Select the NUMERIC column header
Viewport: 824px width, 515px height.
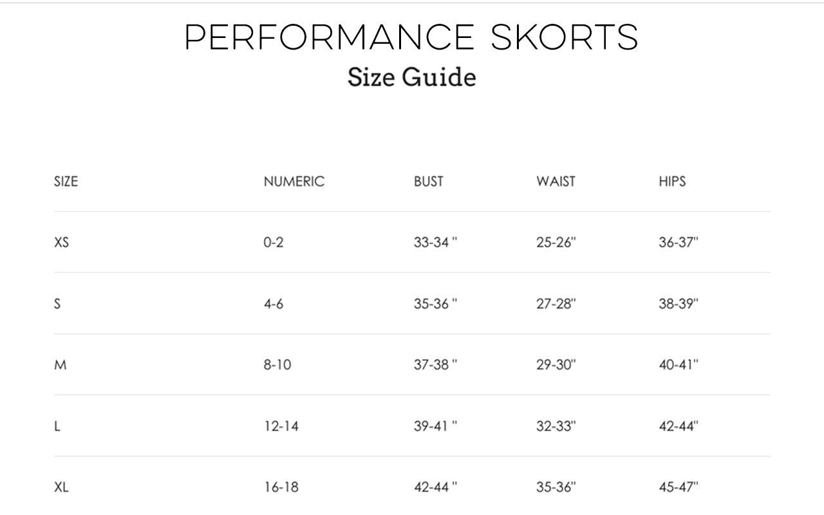pyautogui.click(x=294, y=182)
